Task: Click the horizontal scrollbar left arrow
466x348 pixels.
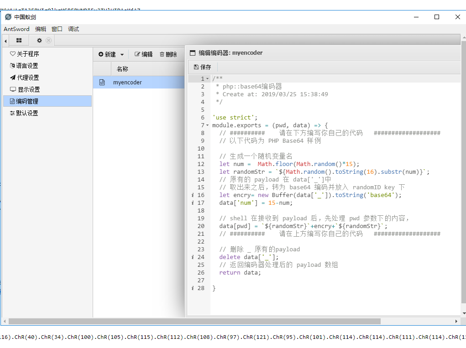Action: pyautogui.click(x=5, y=321)
